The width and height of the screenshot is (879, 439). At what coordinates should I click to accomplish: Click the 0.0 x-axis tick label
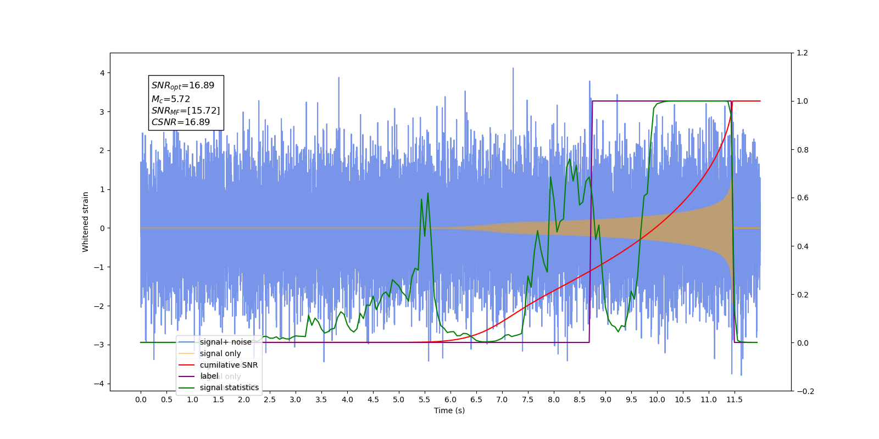click(x=141, y=399)
